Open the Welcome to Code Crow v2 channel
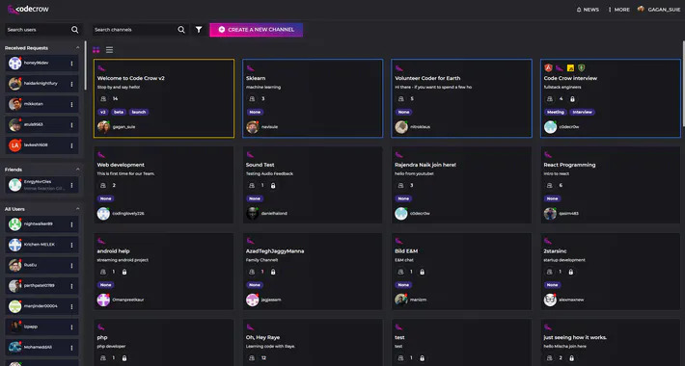This screenshot has width=685, height=366. click(x=164, y=98)
